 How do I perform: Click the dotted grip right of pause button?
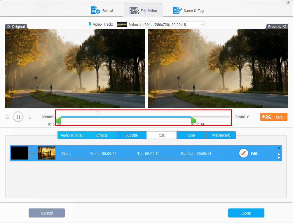29,117
